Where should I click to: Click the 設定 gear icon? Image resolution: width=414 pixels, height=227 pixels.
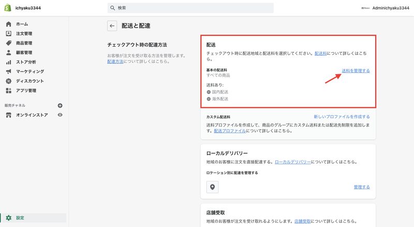pos(9,218)
